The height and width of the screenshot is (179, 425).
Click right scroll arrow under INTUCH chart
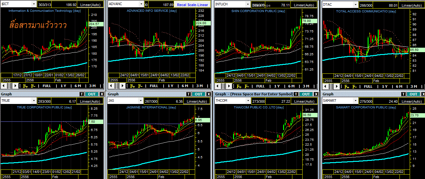[229, 86]
